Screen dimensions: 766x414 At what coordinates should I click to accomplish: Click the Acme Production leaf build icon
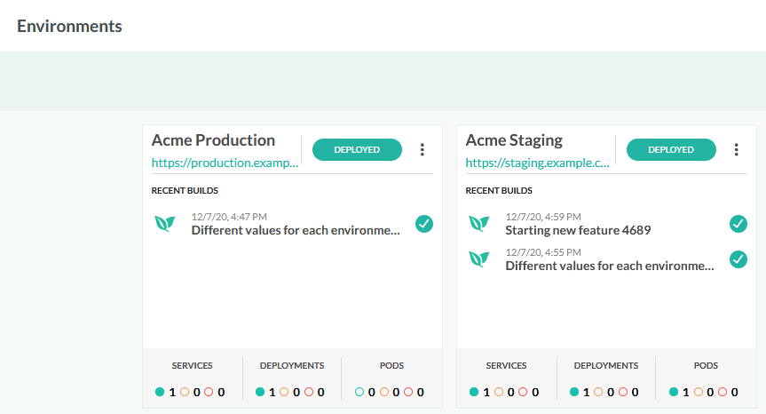(165, 224)
